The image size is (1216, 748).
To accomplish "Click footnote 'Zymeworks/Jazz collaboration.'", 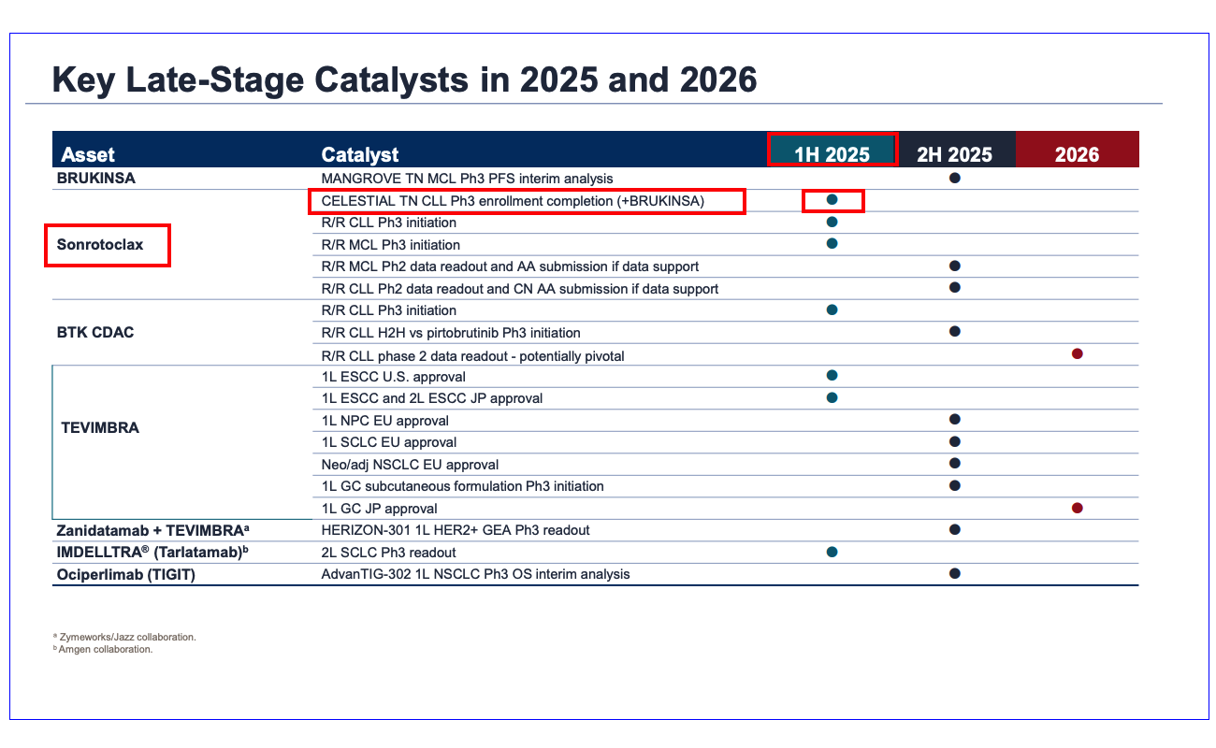I will pos(127,637).
